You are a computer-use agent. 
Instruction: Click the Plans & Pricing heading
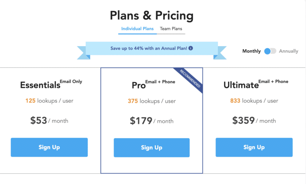point(151,16)
